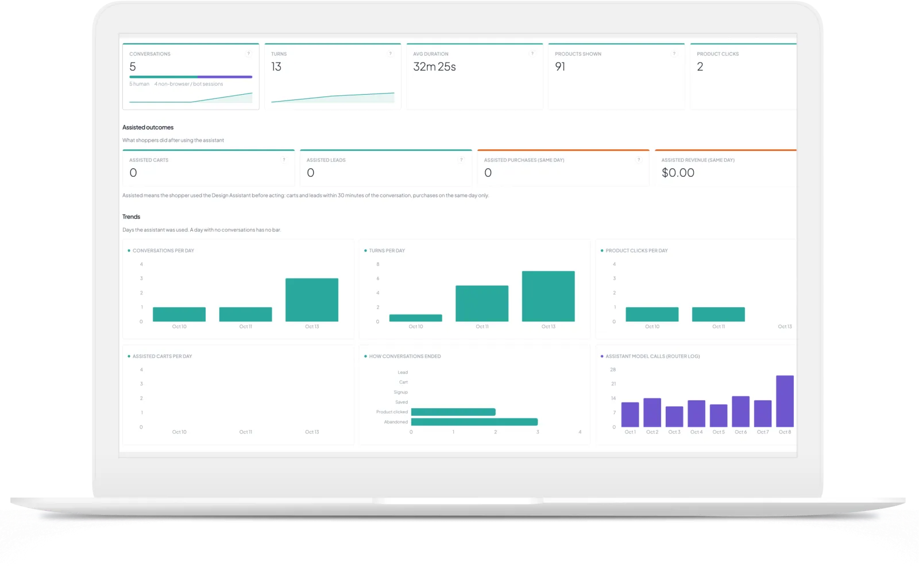Select the Products Shown value 91
Screen dimensions: 919x566
pyautogui.click(x=560, y=67)
